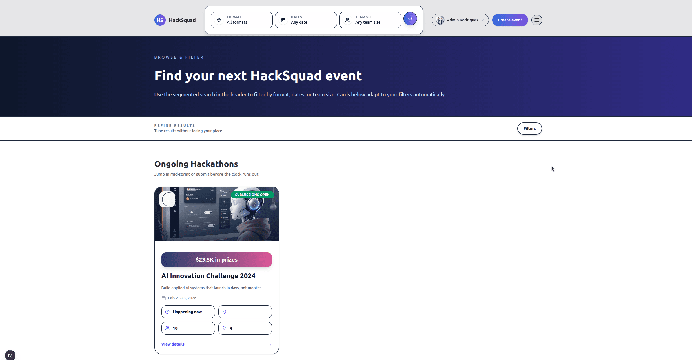Open the Filters panel under Refine Results

[x=529, y=128]
